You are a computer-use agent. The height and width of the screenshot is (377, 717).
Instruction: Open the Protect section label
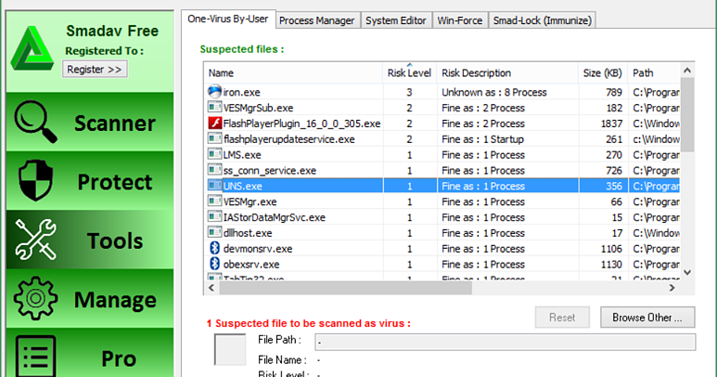(115, 182)
